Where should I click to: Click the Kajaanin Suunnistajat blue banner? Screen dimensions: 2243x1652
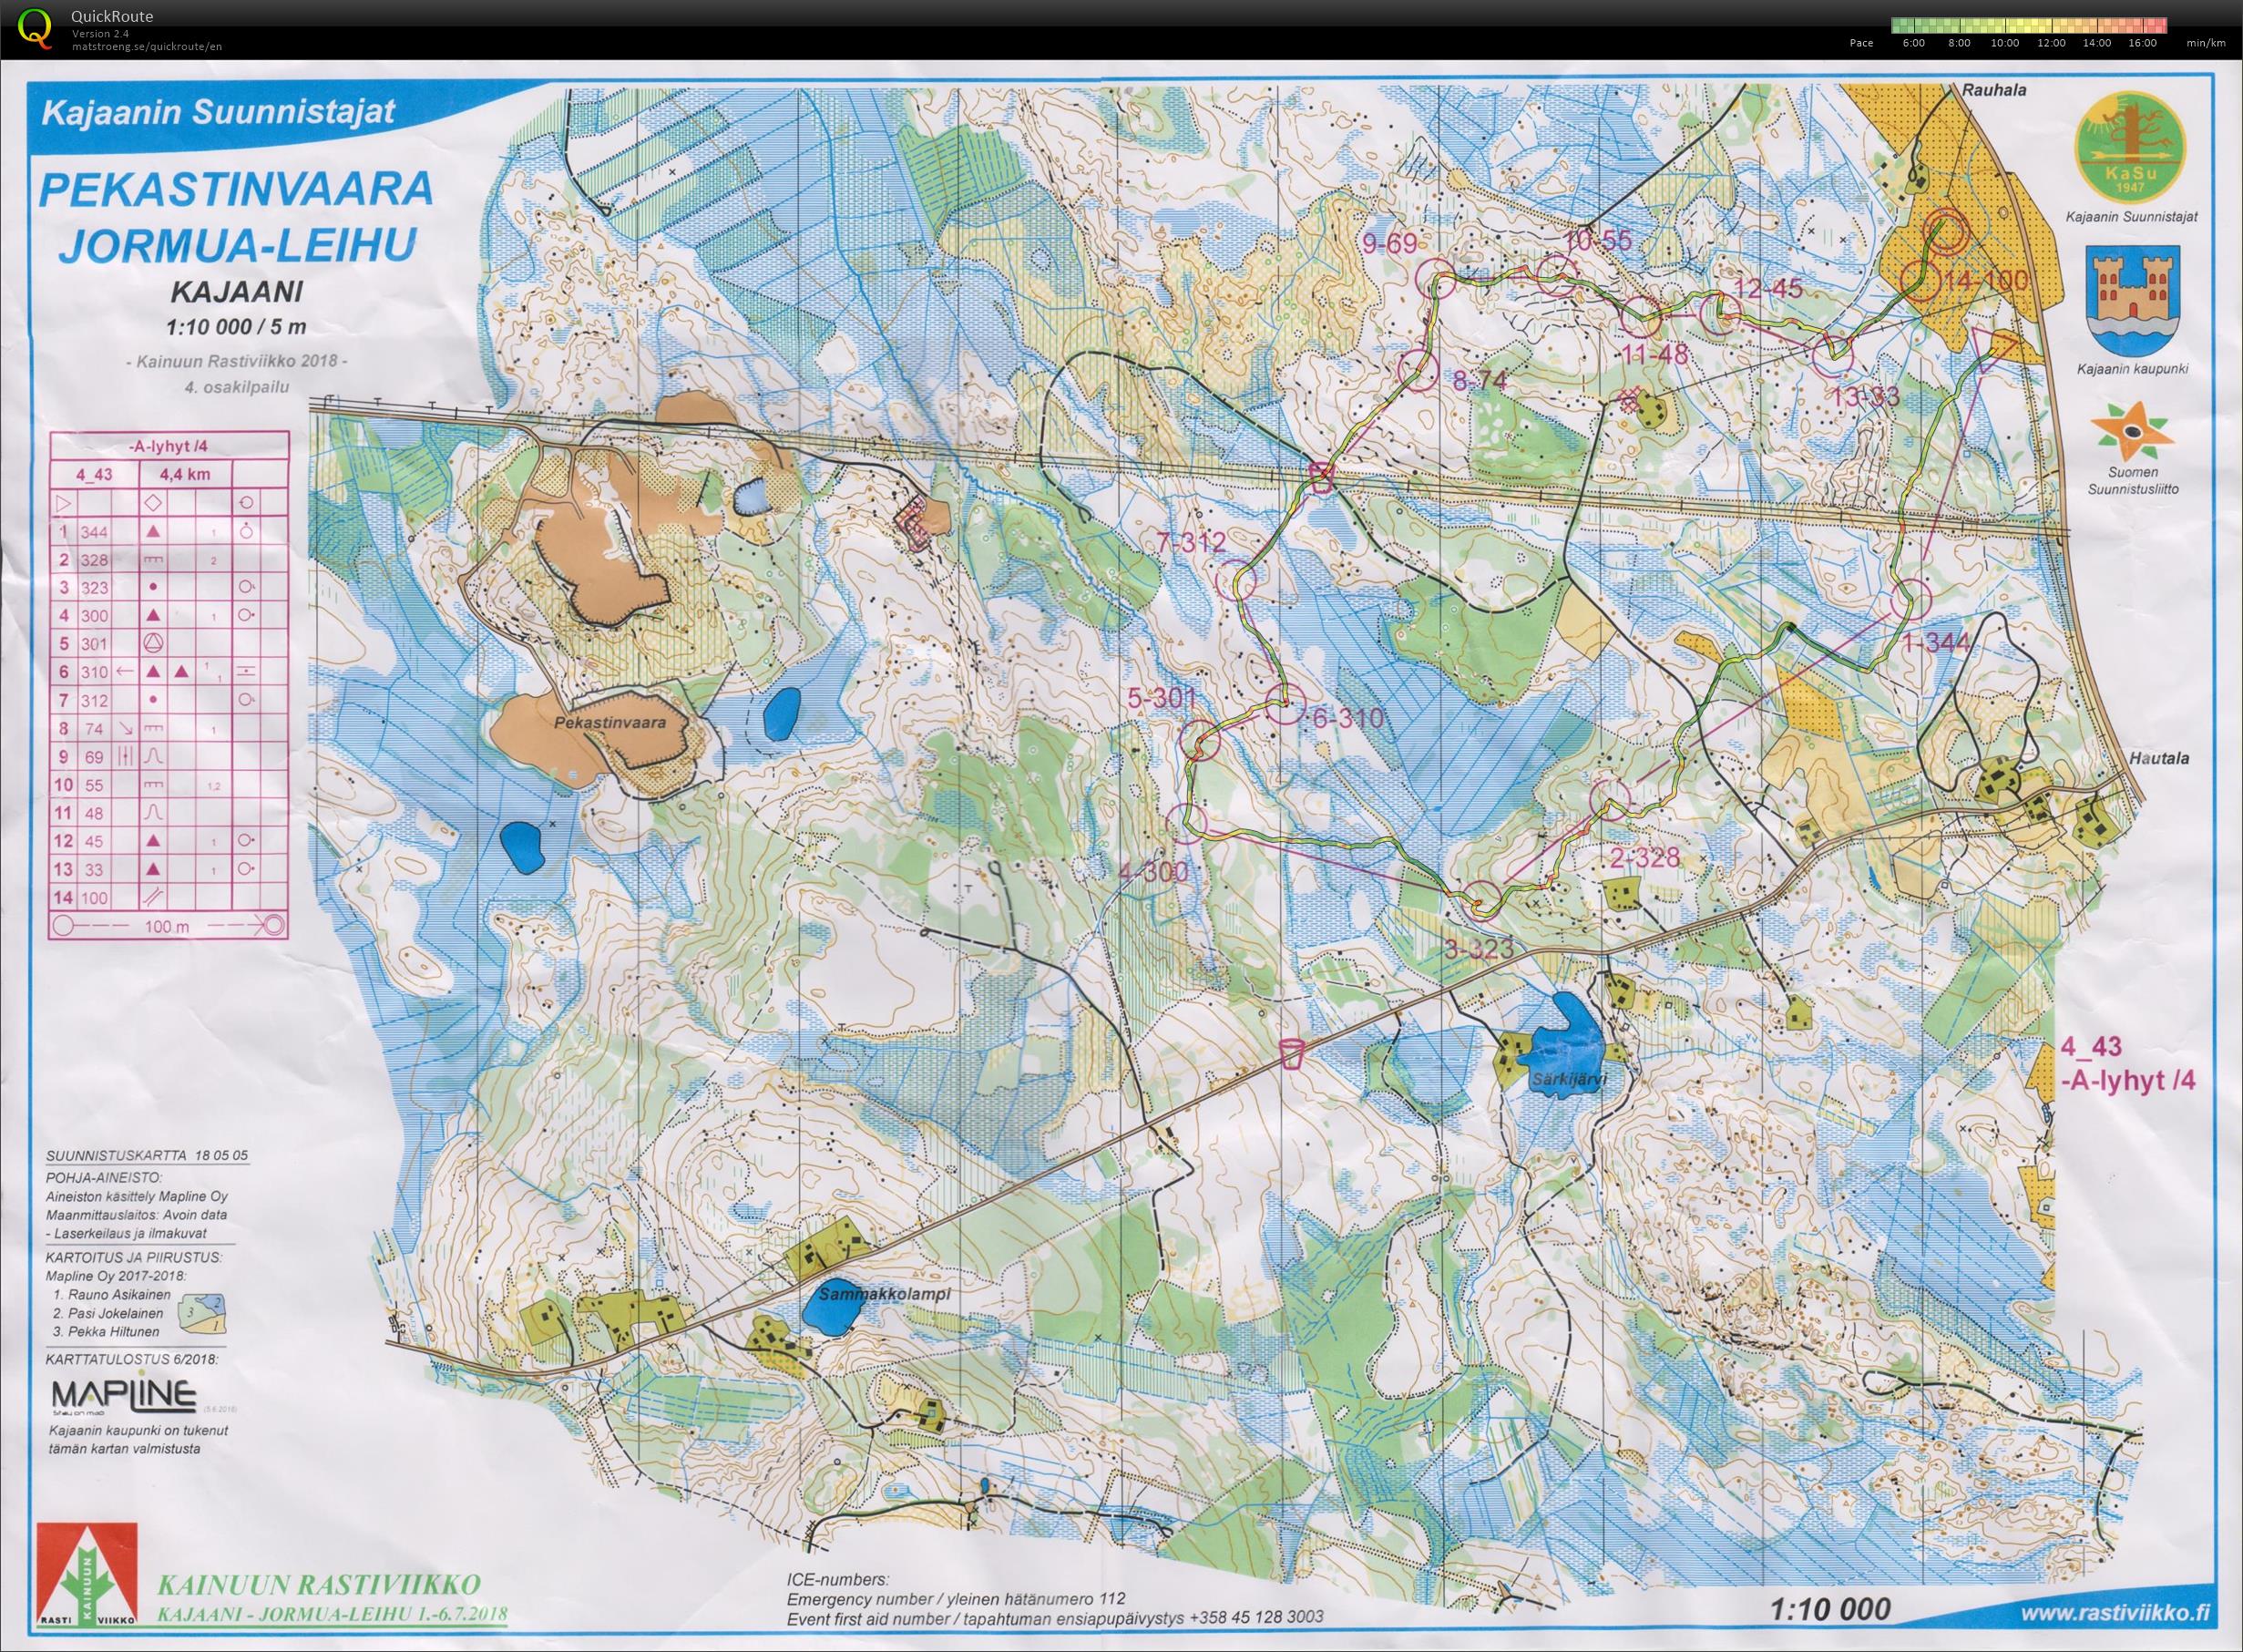click(217, 111)
